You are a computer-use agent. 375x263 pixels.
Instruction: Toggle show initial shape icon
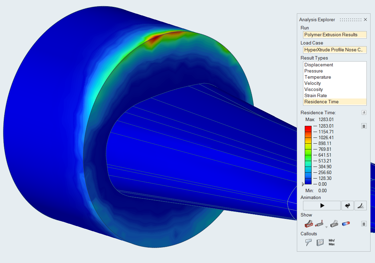309,224
